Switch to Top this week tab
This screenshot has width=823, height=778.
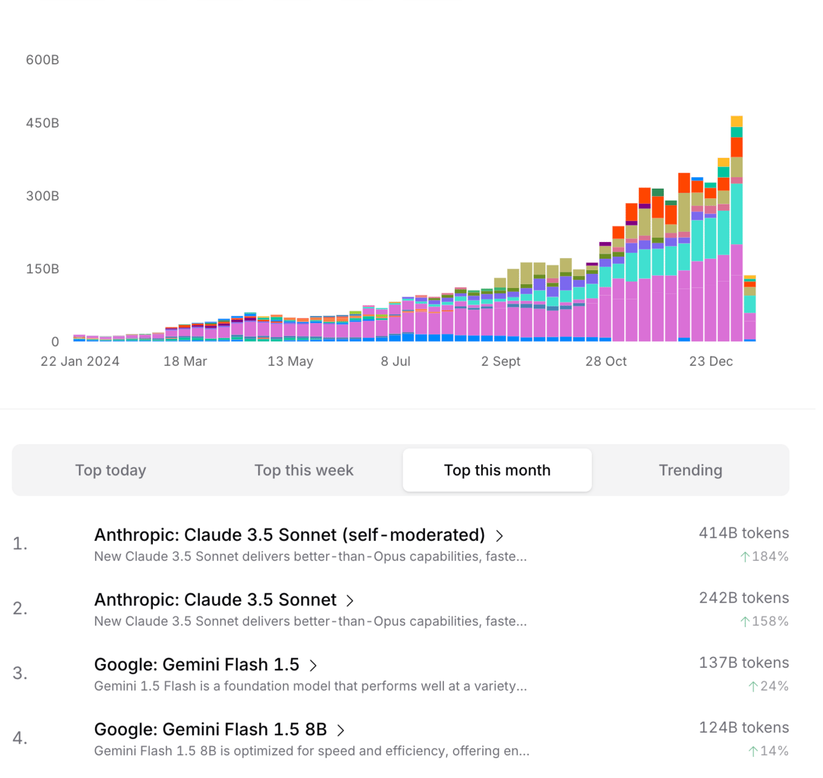[x=304, y=470]
